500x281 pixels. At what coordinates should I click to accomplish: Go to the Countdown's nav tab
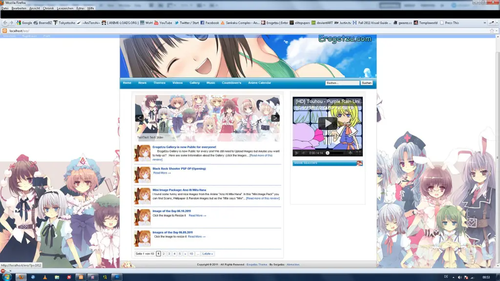[231, 83]
